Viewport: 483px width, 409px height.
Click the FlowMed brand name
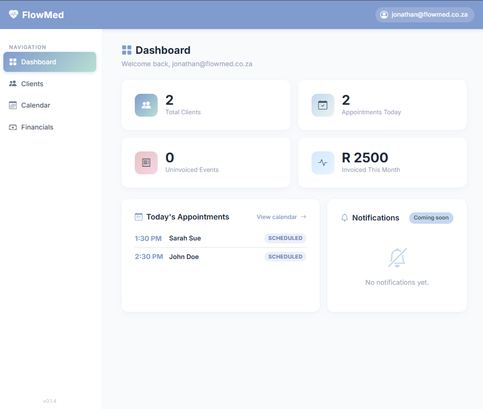(x=43, y=15)
